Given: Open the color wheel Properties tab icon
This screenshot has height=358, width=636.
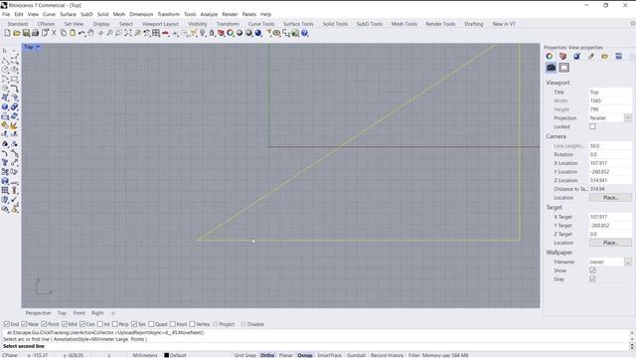Looking at the screenshot, I should pos(550,56).
